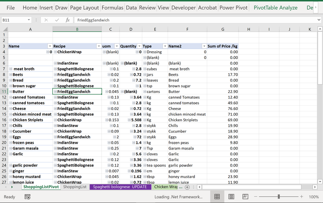The image size is (323, 203).
Task: Open the PivotTable Analyze ribbon tab
Action: coord(275,8)
